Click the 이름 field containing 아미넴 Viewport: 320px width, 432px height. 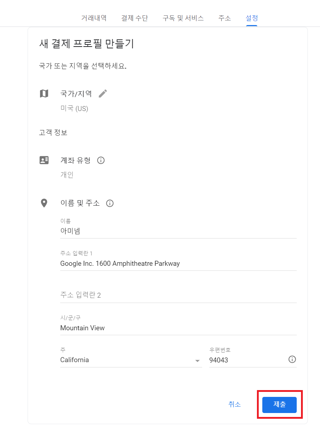(x=178, y=228)
